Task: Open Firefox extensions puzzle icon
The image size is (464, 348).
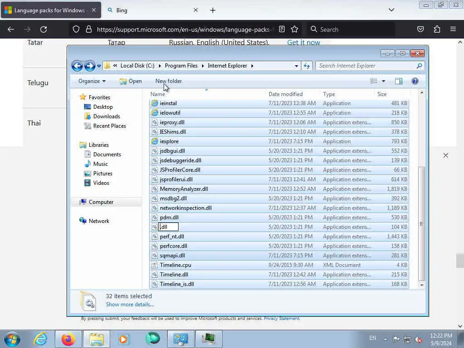Action: click(x=437, y=29)
